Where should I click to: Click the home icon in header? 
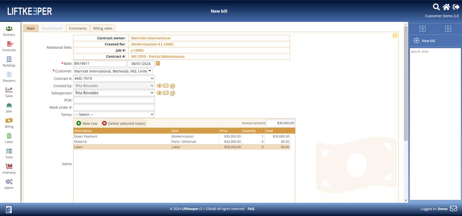(446, 7)
